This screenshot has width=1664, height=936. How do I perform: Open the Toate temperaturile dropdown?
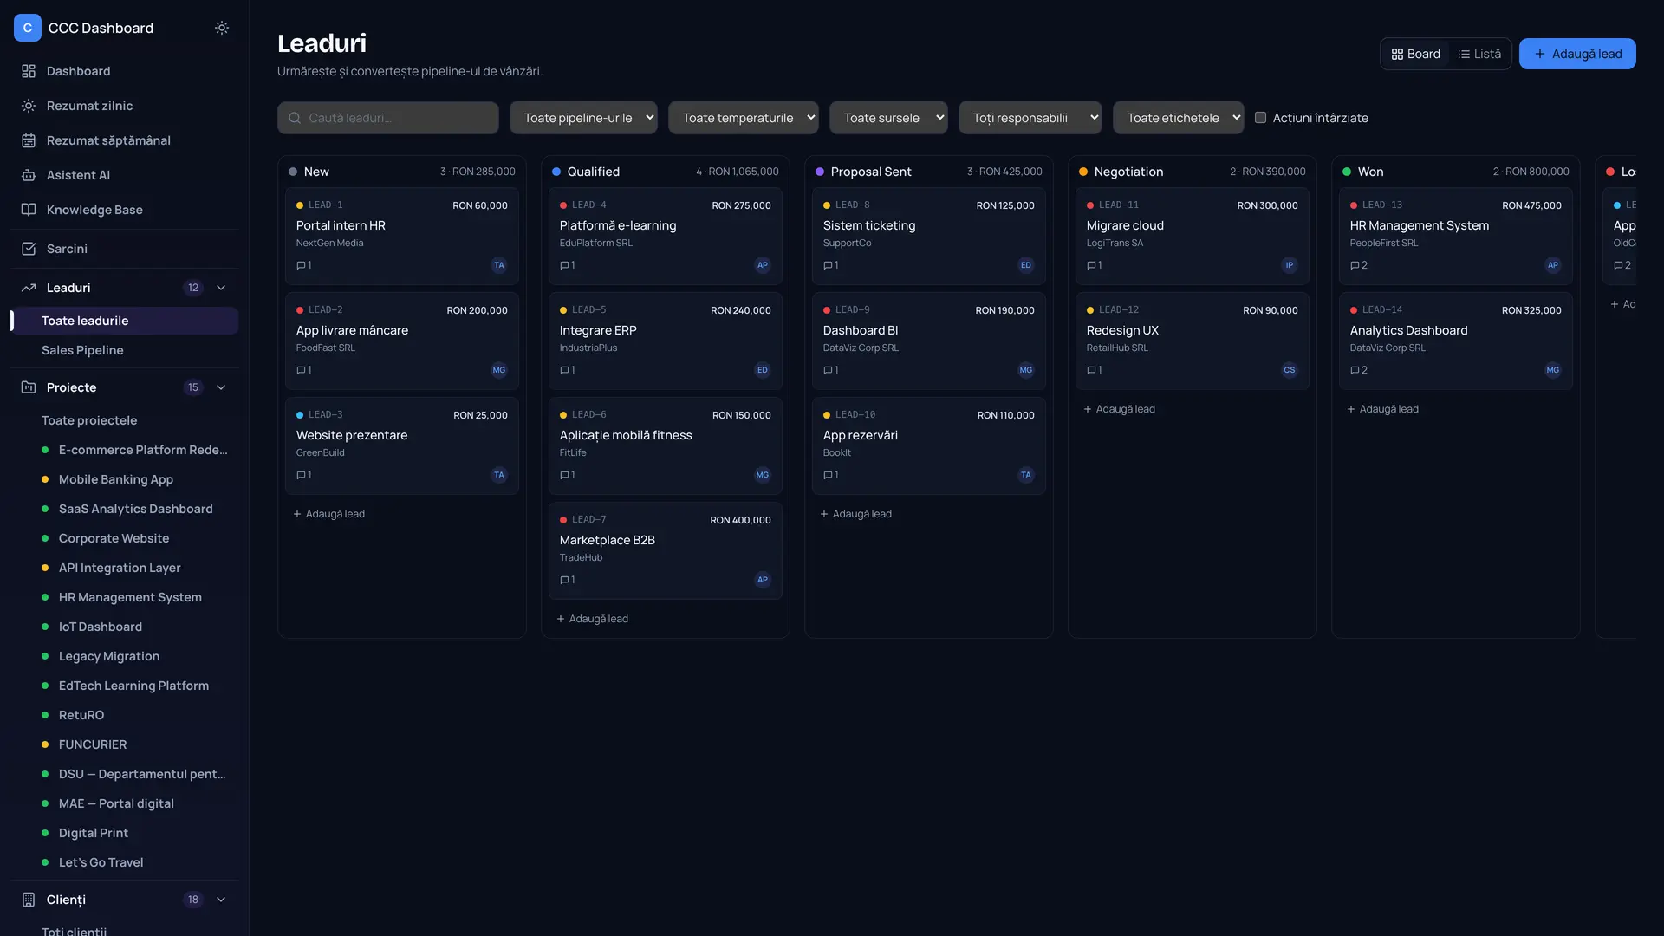[744, 118]
